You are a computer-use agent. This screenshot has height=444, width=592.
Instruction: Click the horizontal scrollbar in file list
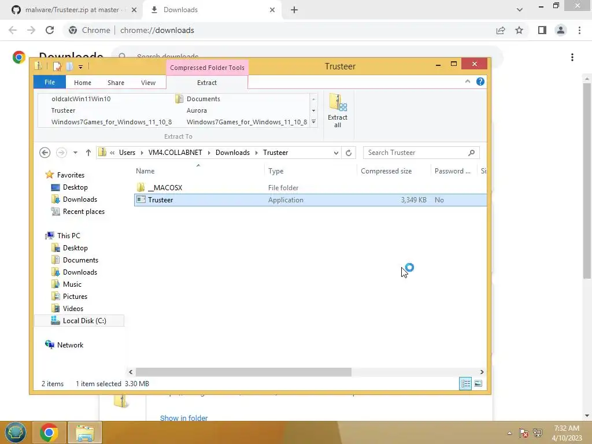pos(243,372)
